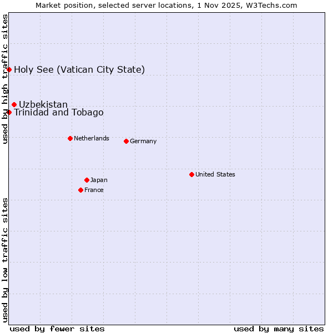Select the United States text label
Viewport: 333px width, 333px height.
tap(215, 174)
